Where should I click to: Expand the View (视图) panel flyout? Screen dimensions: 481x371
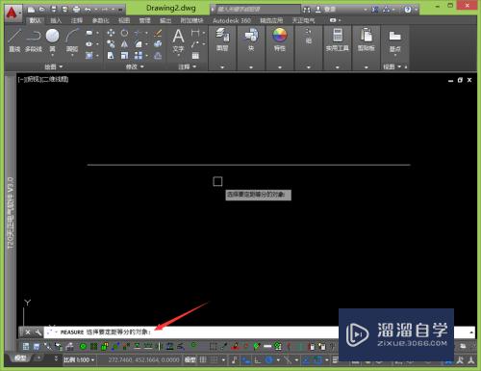click(392, 66)
